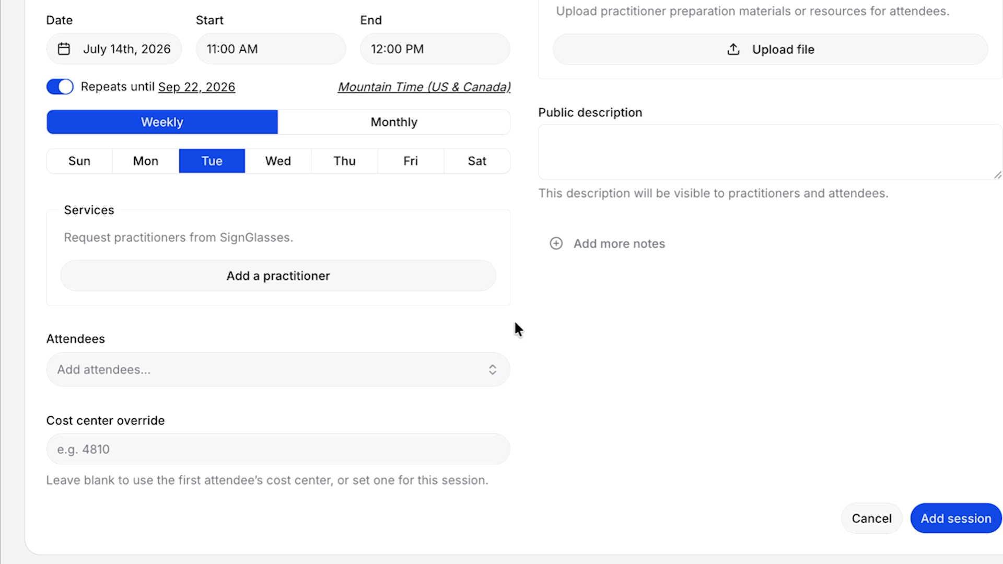Viewport: 1003px width, 564px height.
Task: Toggle off the Repeats until switch
Action: 60,87
